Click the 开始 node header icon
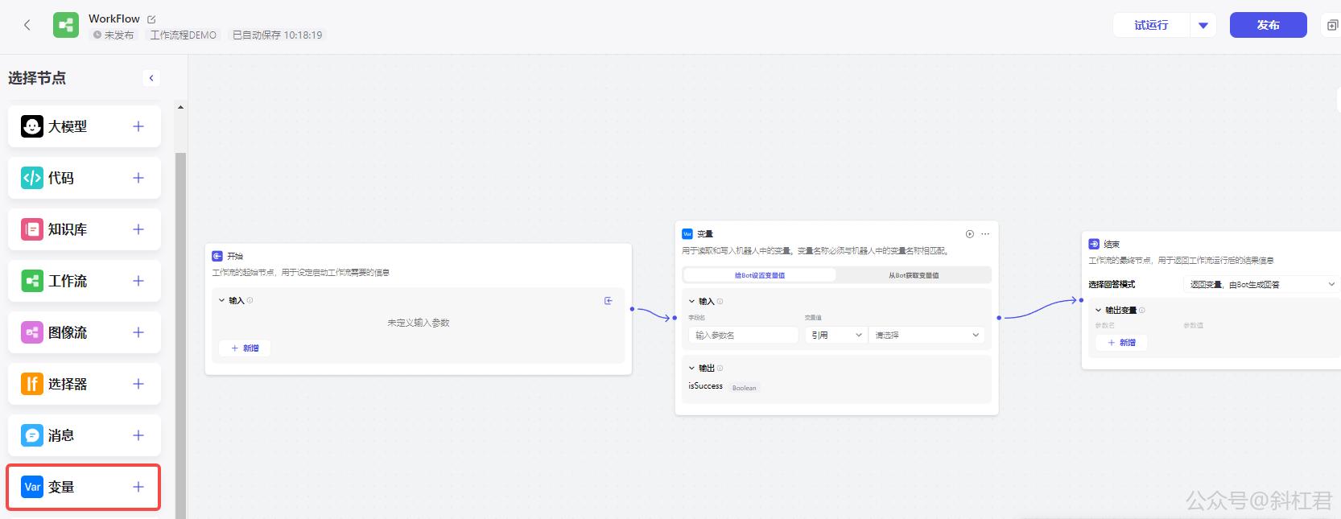The width and height of the screenshot is (1341, 519). coord(217,256)
